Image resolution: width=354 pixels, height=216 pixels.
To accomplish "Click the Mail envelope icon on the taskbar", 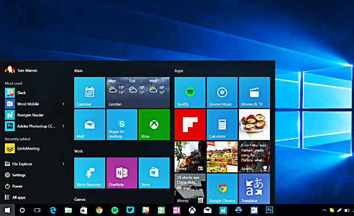I will coord(207,210).
